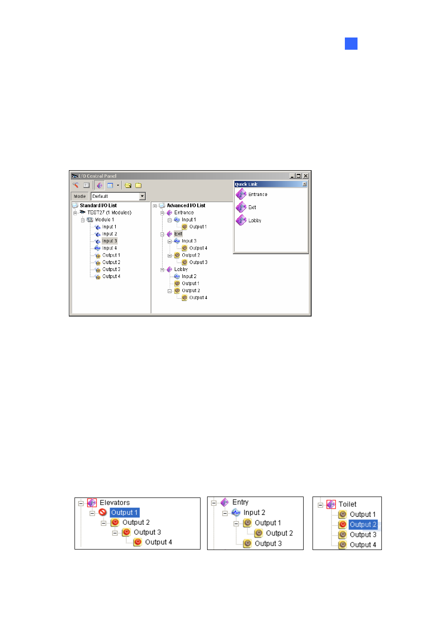This screenshot has height=633, width=447.
Task: Click Output 2 icon in Standard list
Action: (x=97, y=263)
